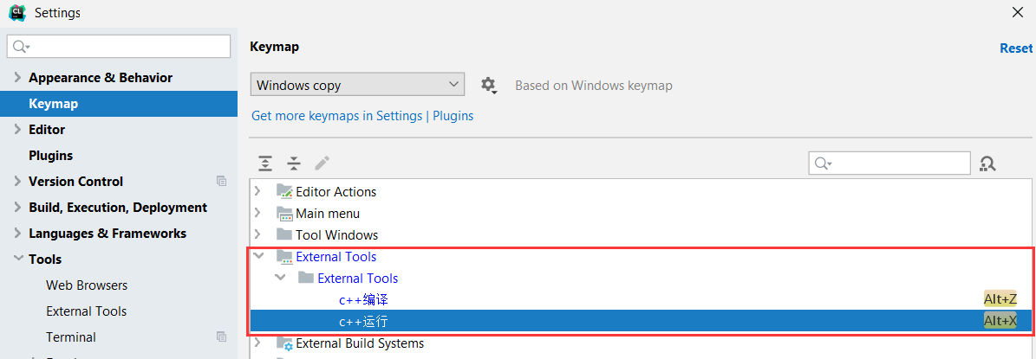Click Find Actions by Shortcut icon
Image resolution: width=1036 pixels, height=359 pixels.
[987, 163]
